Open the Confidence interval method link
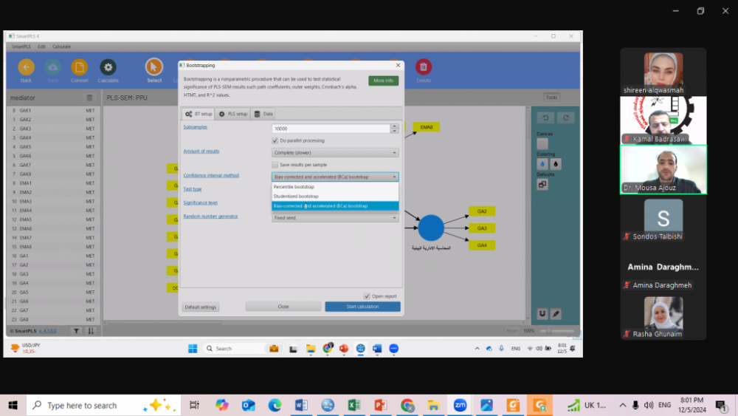 (x=211, y=176)
